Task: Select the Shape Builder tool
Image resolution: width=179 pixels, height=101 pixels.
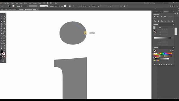Action: point(1,36)
